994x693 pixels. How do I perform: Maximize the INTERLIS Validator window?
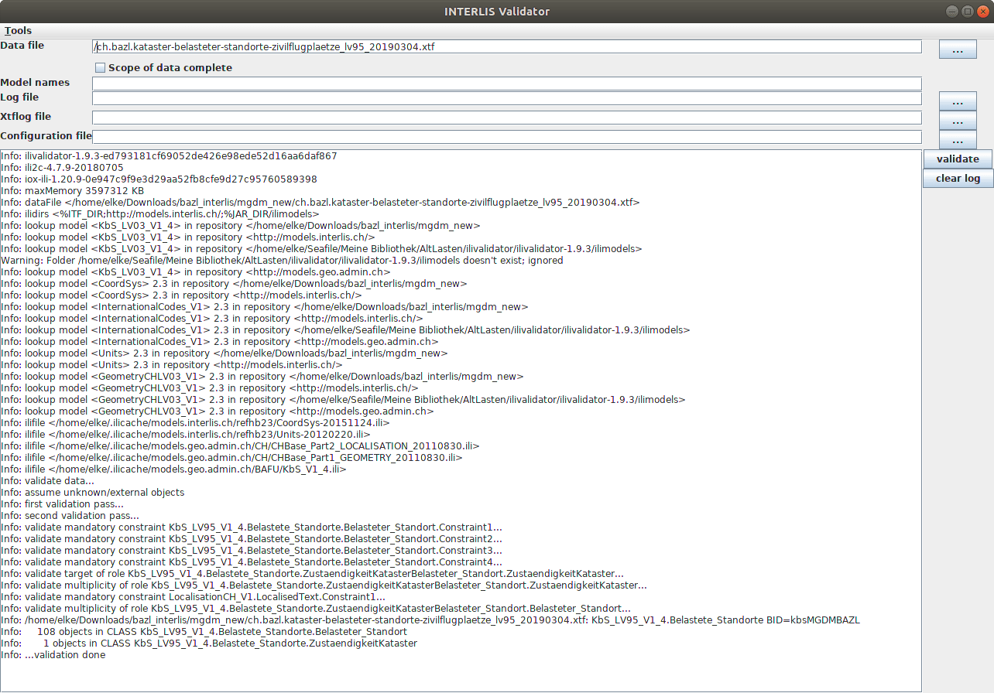point(967,12)
